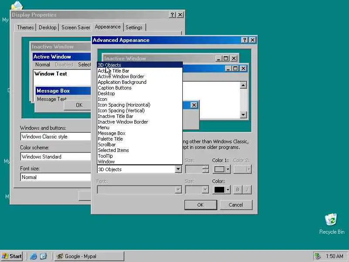Screen dimensions: 349x262
Task: Open the font Size dropdown
Action: click(205, 190)
